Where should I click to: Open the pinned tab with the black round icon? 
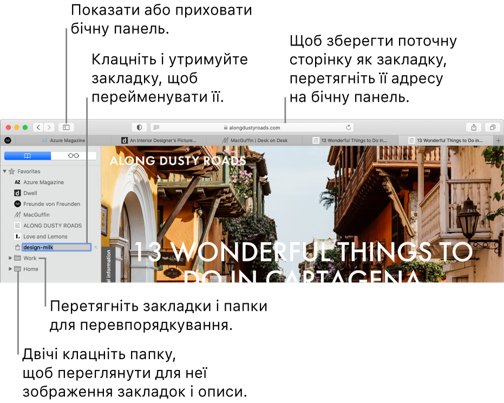click(x=8, y=140)
